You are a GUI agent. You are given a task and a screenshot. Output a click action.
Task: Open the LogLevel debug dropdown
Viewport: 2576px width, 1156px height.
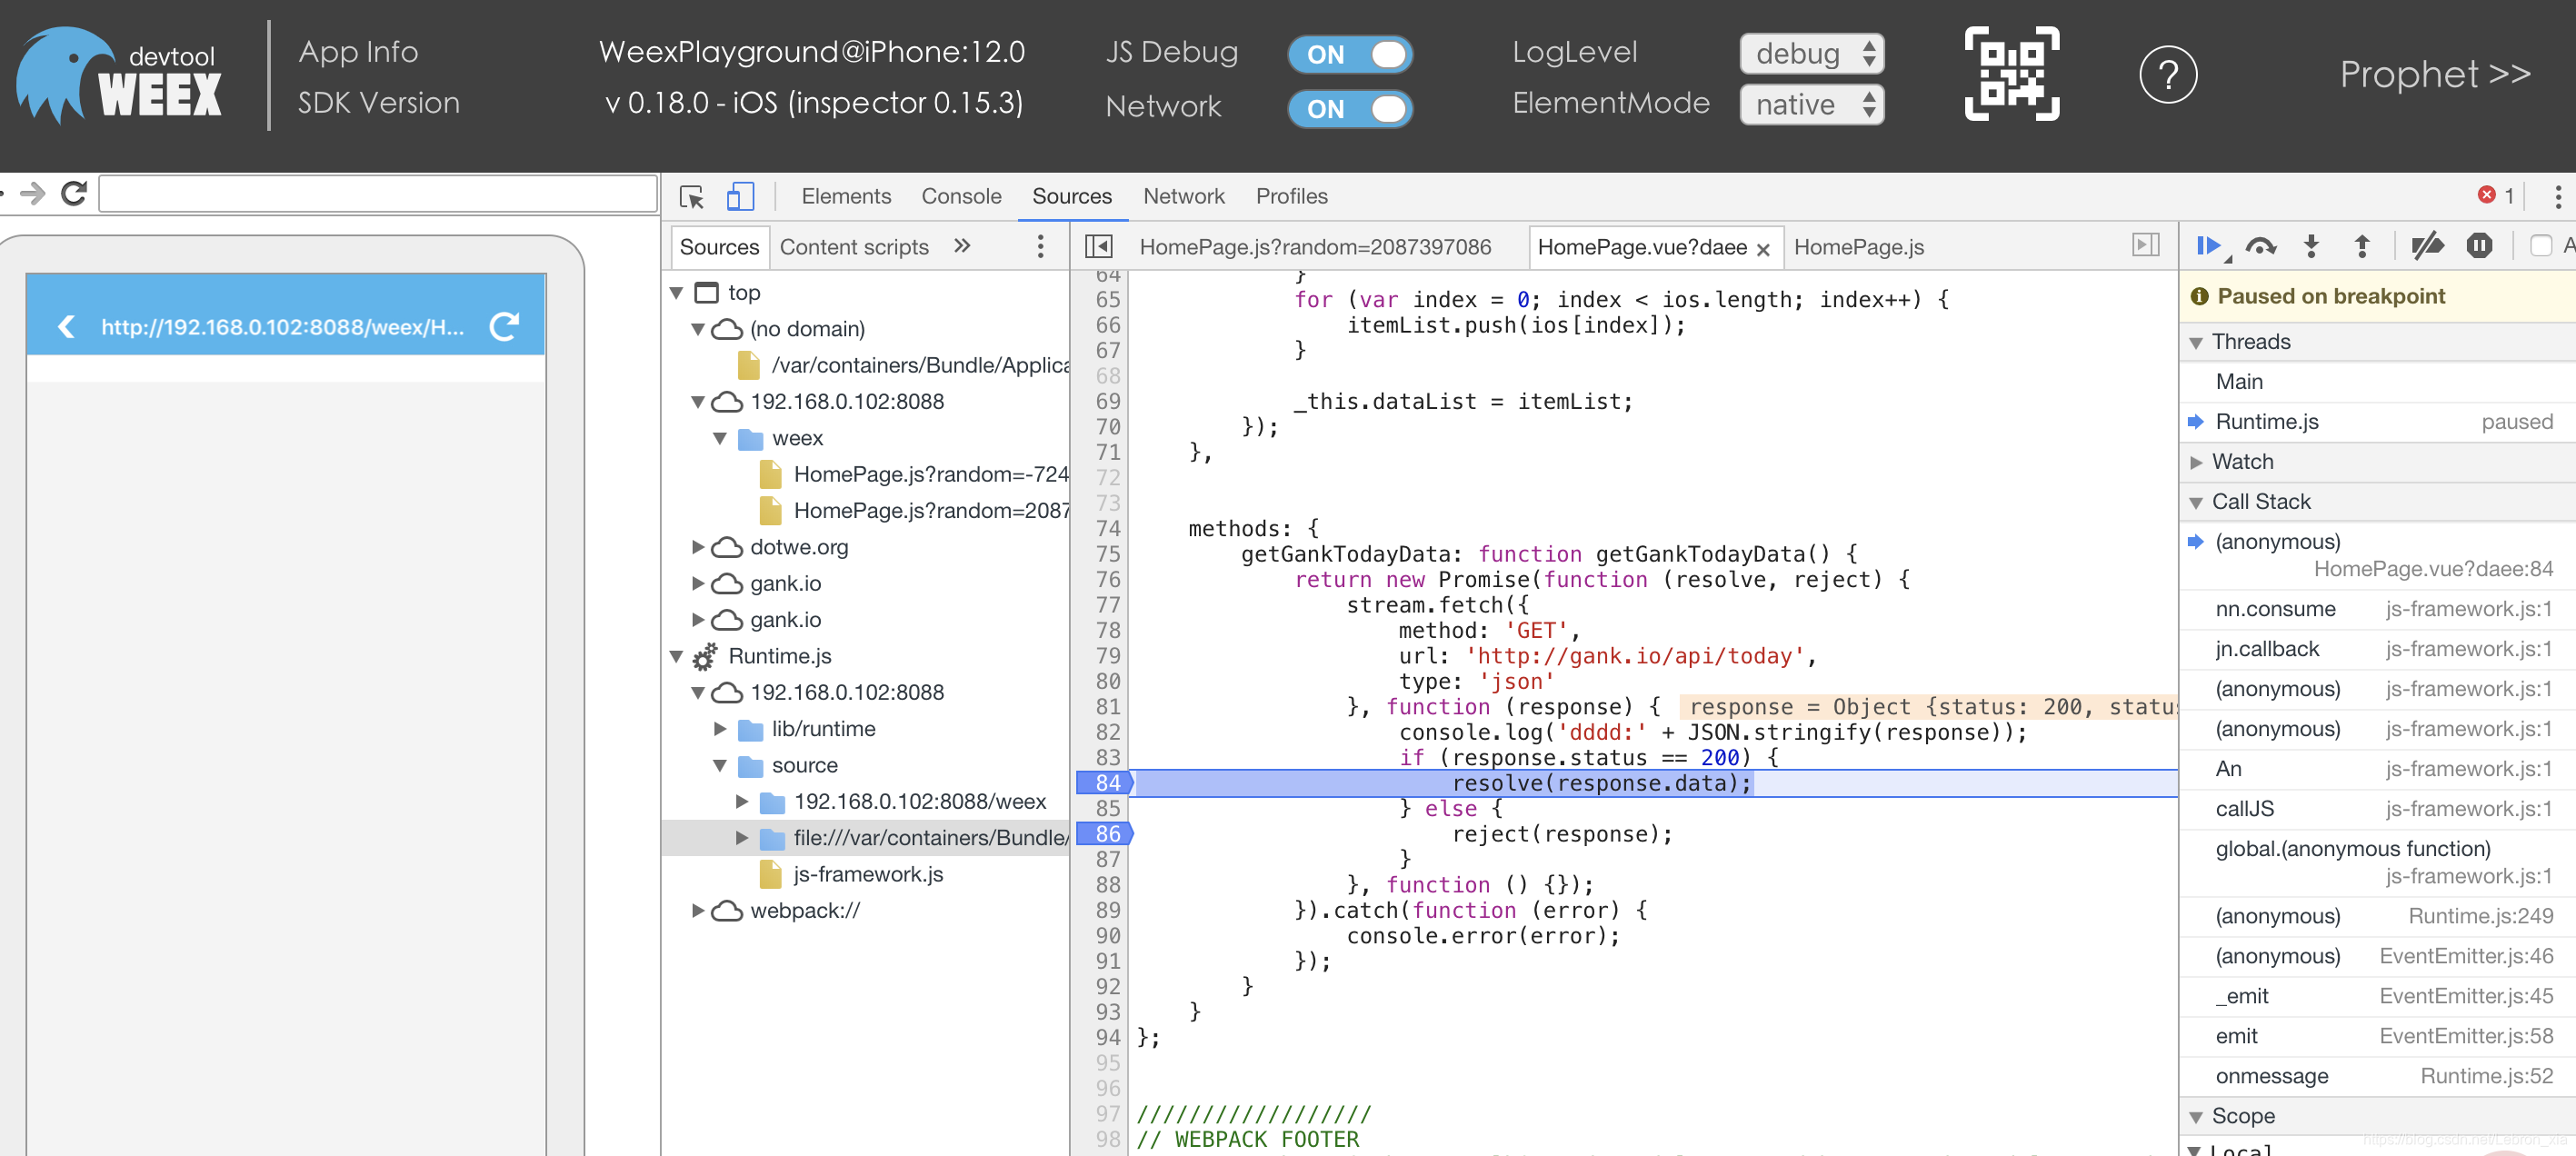(x=1811, y=54)
